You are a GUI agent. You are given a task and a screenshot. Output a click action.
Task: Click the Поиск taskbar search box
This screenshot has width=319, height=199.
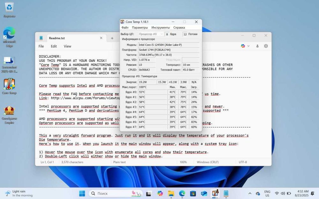[116, 193]
